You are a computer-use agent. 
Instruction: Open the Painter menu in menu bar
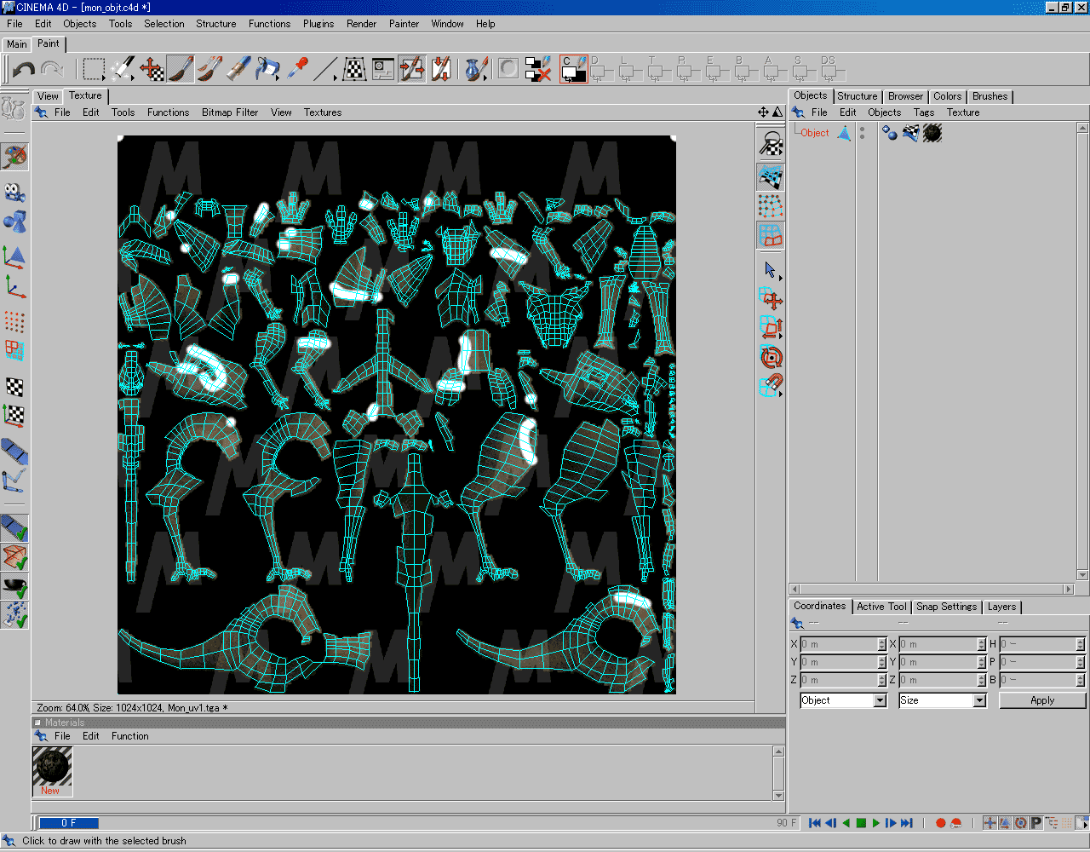[x=404, y=24]
